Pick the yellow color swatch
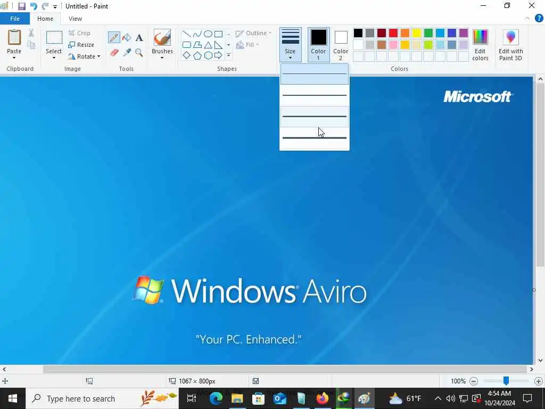 (417, 33)
